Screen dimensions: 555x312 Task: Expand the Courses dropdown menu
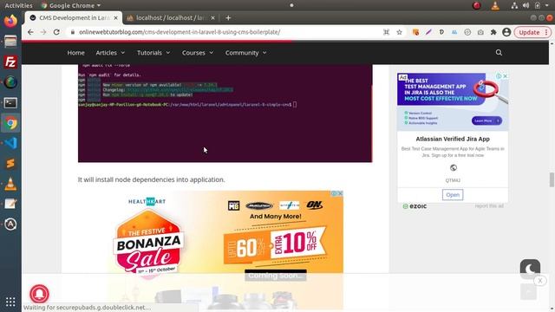(198, 53)
